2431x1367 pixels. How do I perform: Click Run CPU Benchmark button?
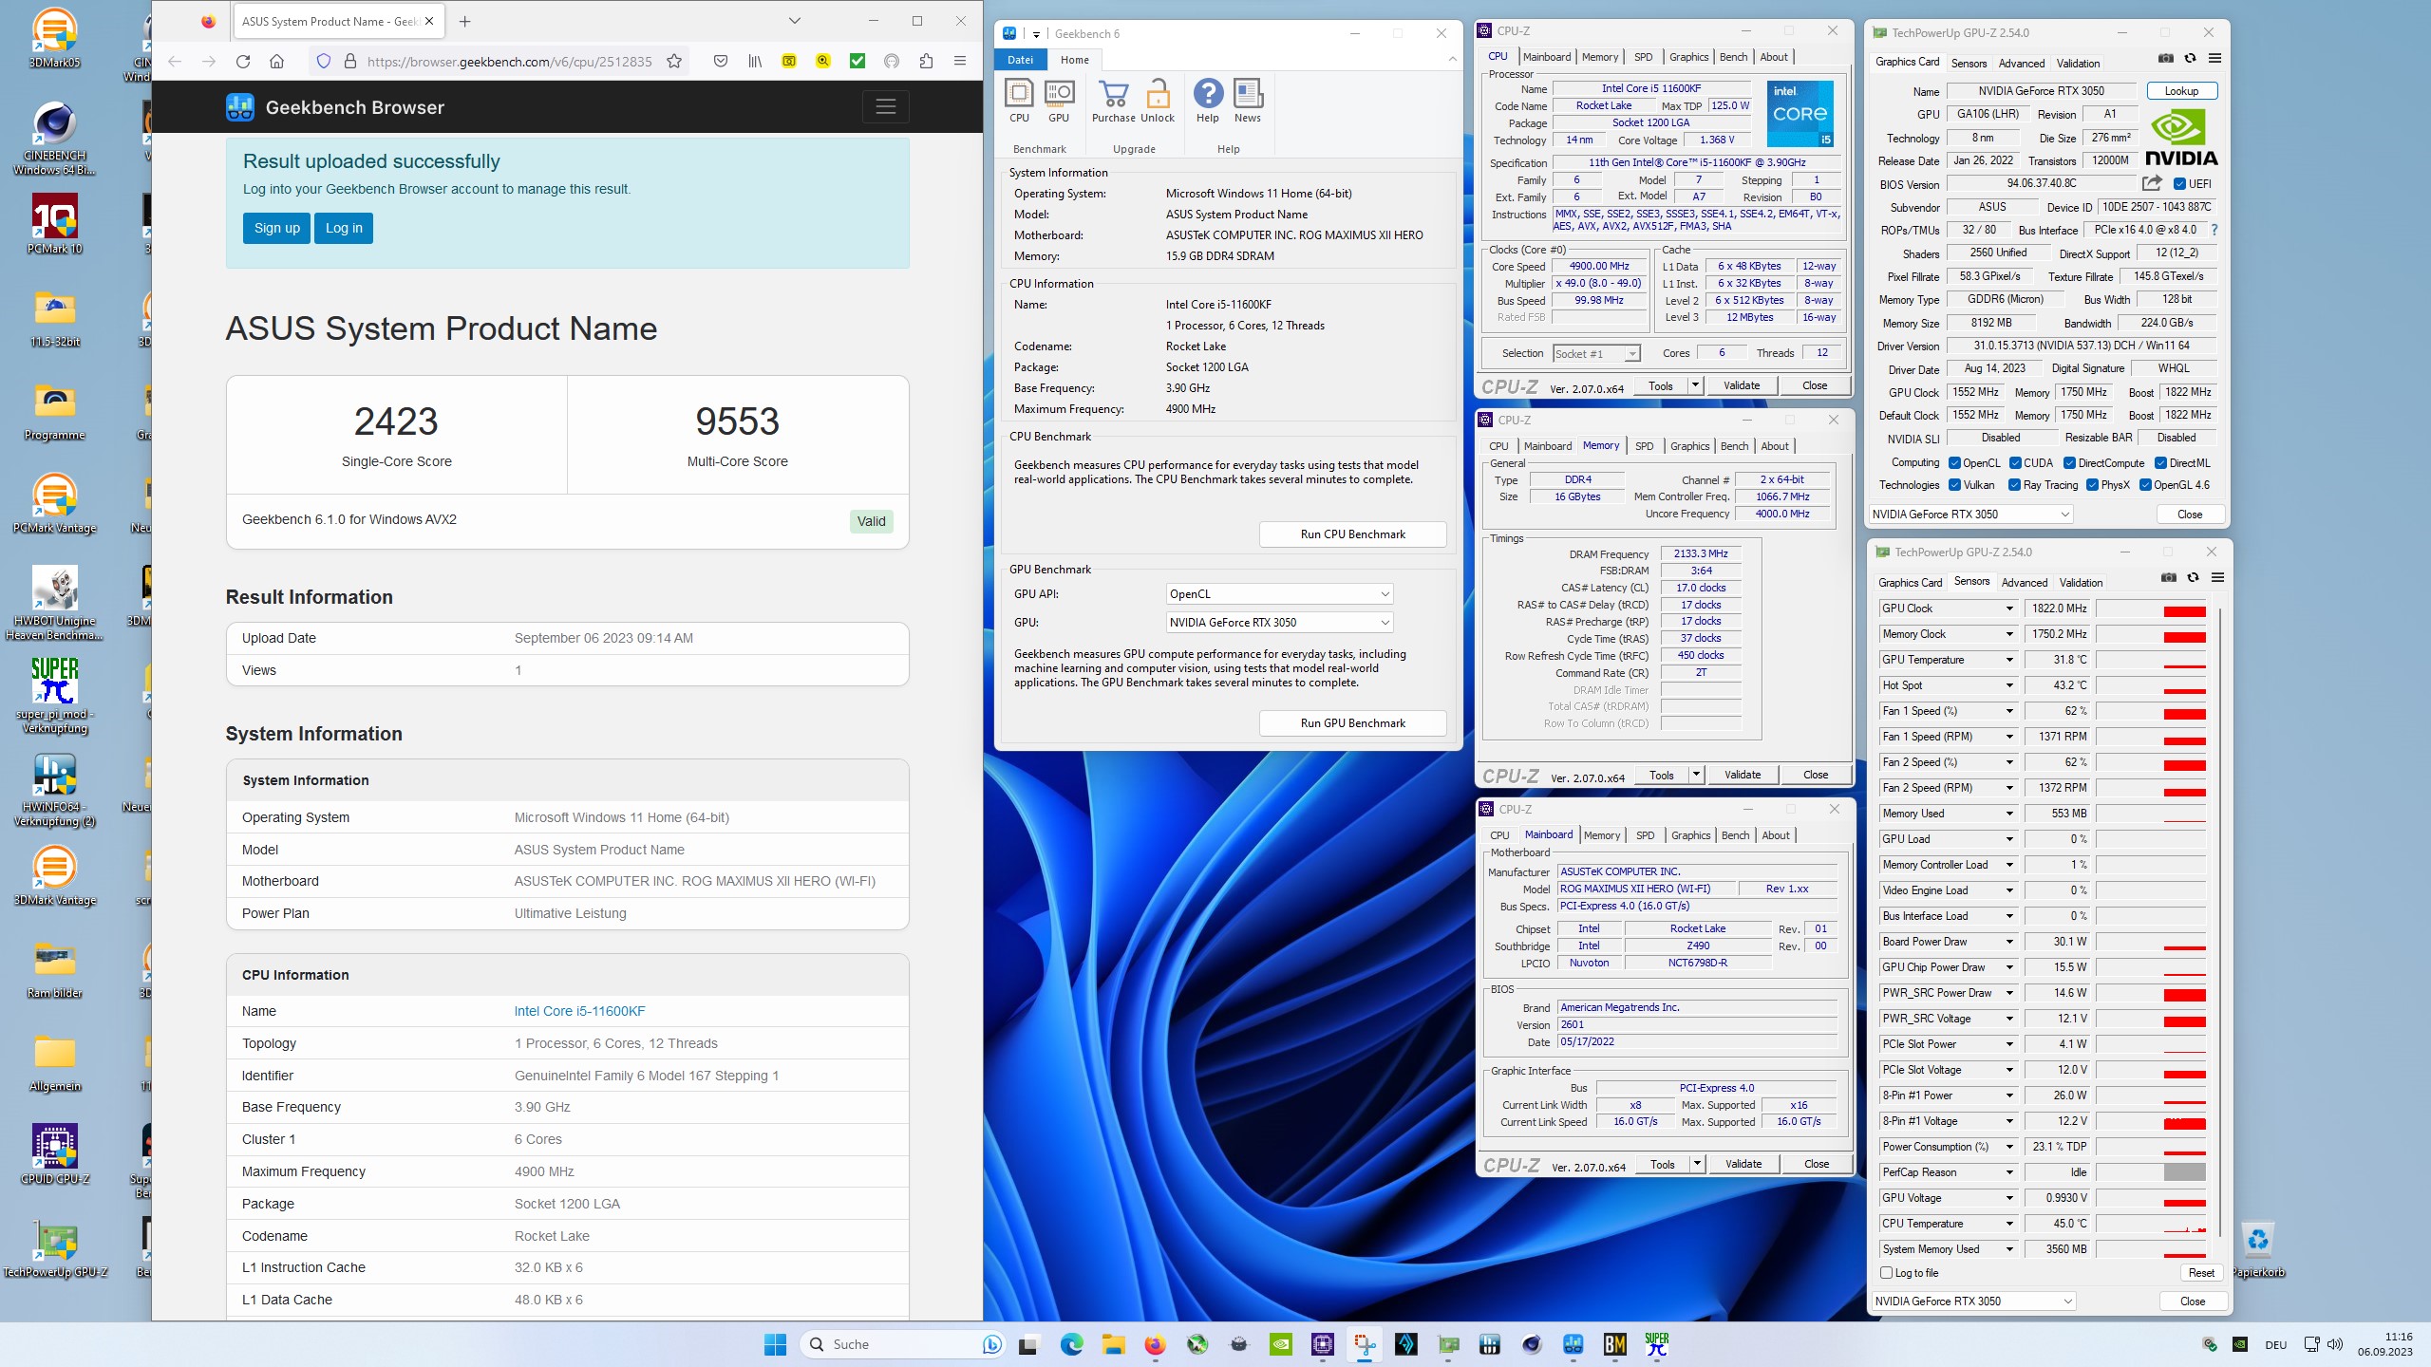tap(1352, 534)
